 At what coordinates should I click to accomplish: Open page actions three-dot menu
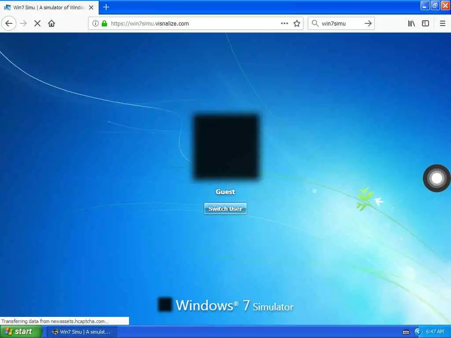[x=284, y=23]
